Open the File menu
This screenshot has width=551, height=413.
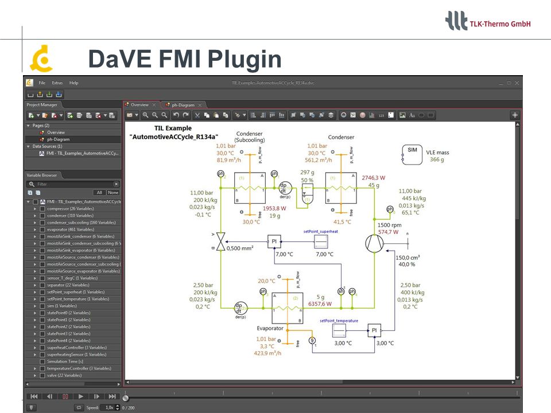point(42,83)
